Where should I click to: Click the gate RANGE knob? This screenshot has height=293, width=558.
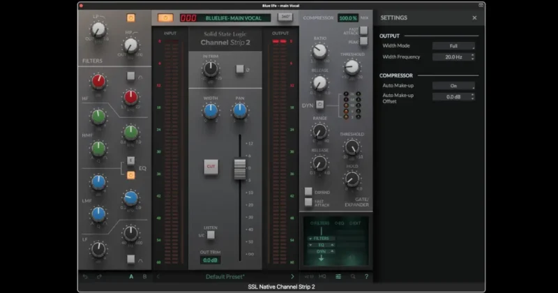(319, 131)
